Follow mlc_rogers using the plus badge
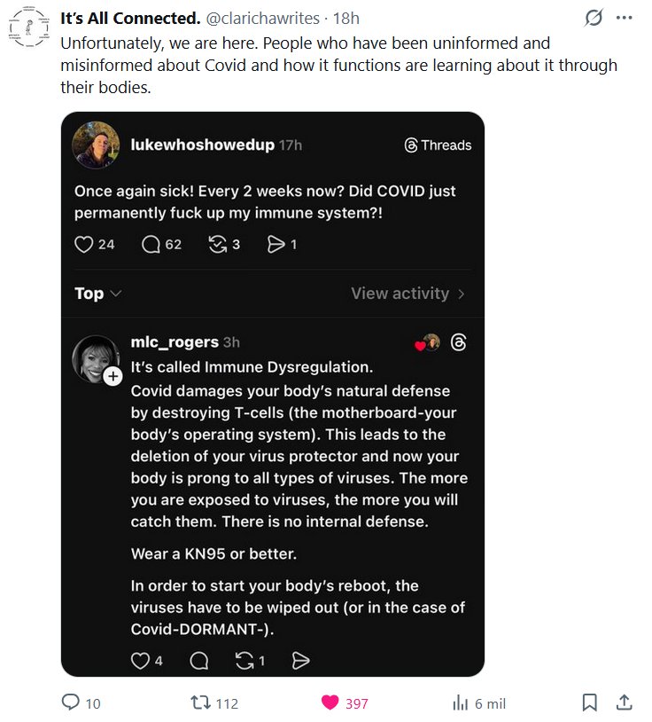652x722 pixels. (113, 377)
